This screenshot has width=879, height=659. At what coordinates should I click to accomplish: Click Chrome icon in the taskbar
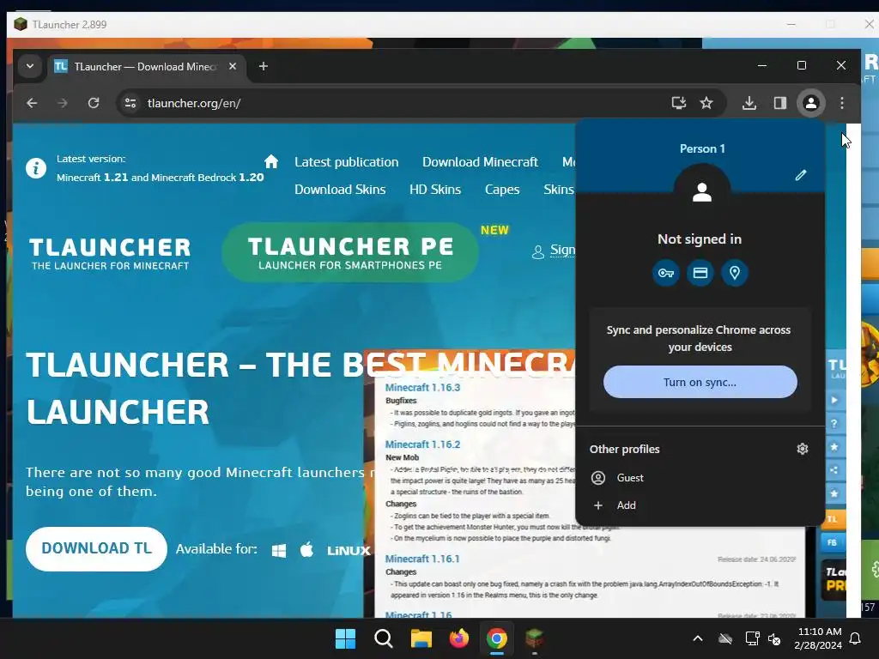[497, 638]
